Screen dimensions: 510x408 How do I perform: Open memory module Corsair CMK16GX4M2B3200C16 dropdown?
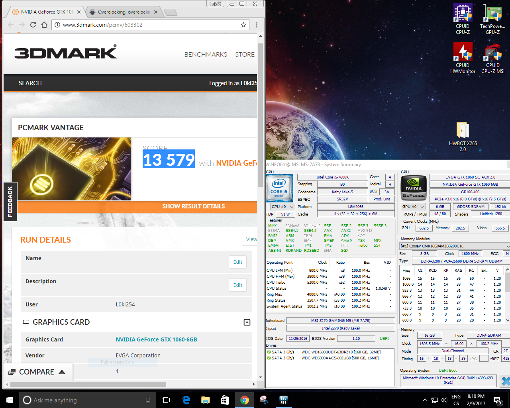point(455,246)
